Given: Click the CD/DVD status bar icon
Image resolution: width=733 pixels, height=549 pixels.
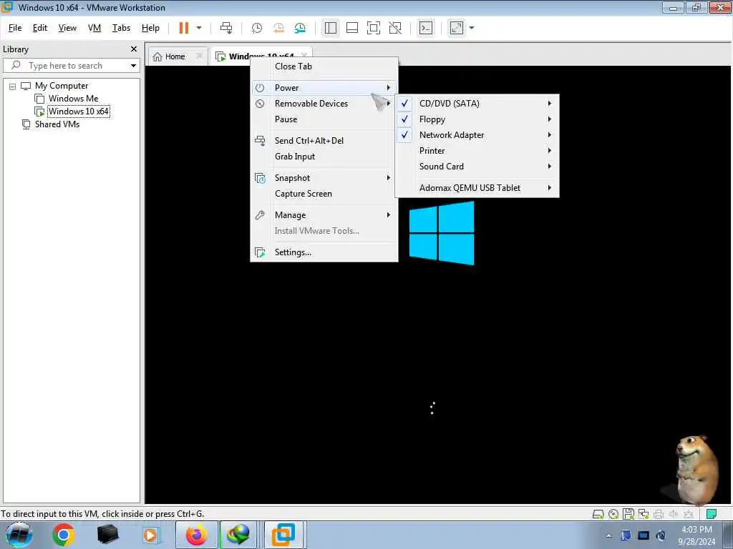Looking at the screenshot, I should tap(613, 514).
